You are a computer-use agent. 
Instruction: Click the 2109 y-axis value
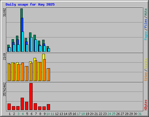[x=4, y=57]
